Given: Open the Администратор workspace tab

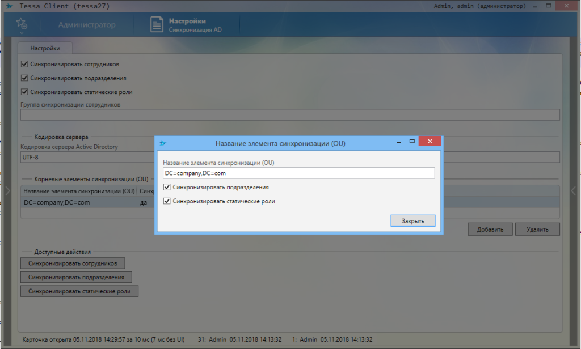Looking at the screenshot, I should (87, 25).
